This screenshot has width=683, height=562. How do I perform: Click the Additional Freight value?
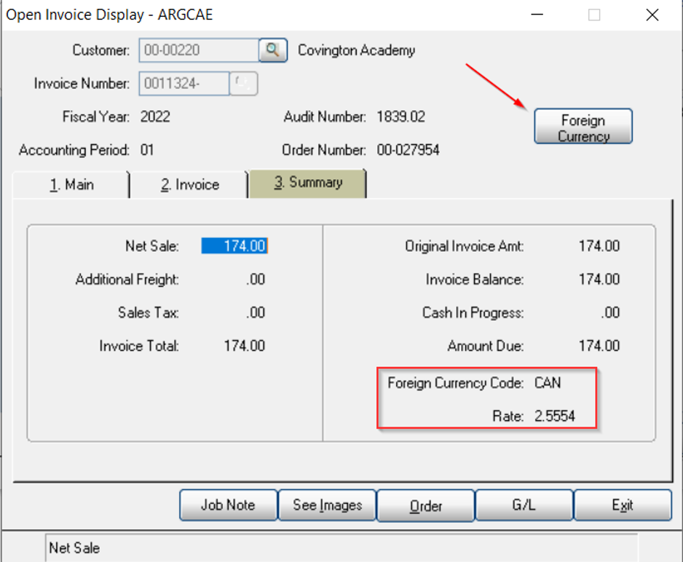256,279
